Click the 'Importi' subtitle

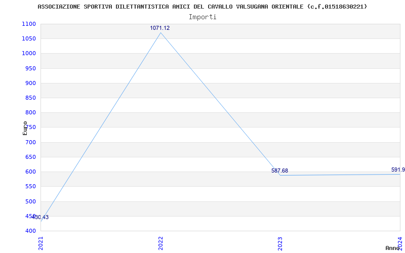(x=202, y=17)
